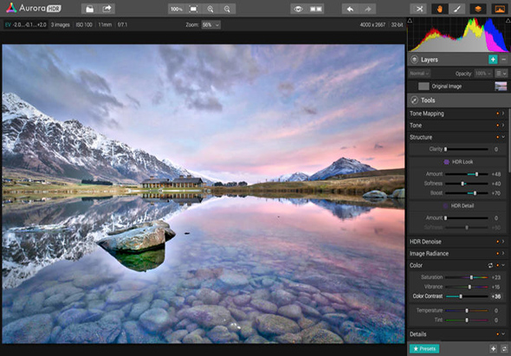Click the Clarity slider track

click(x=466, y=149)
